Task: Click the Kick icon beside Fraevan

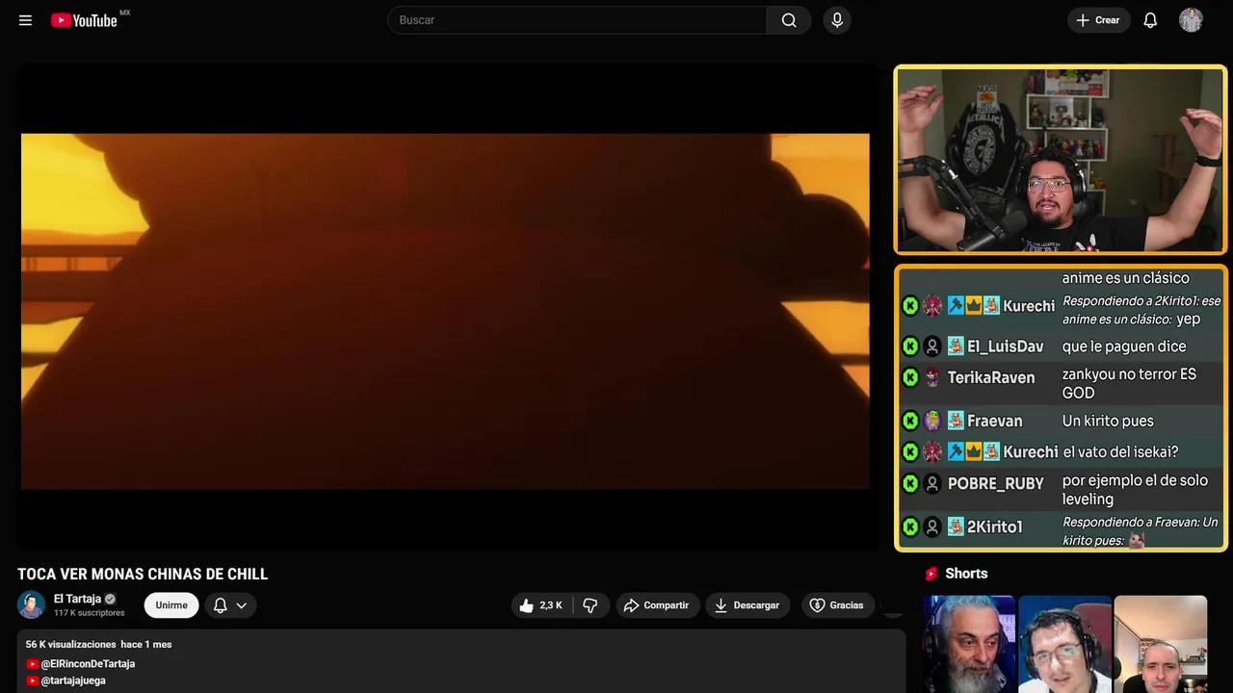Action: (x=910, y=421)
